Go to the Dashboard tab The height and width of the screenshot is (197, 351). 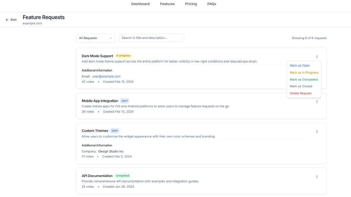pos(140,4)
